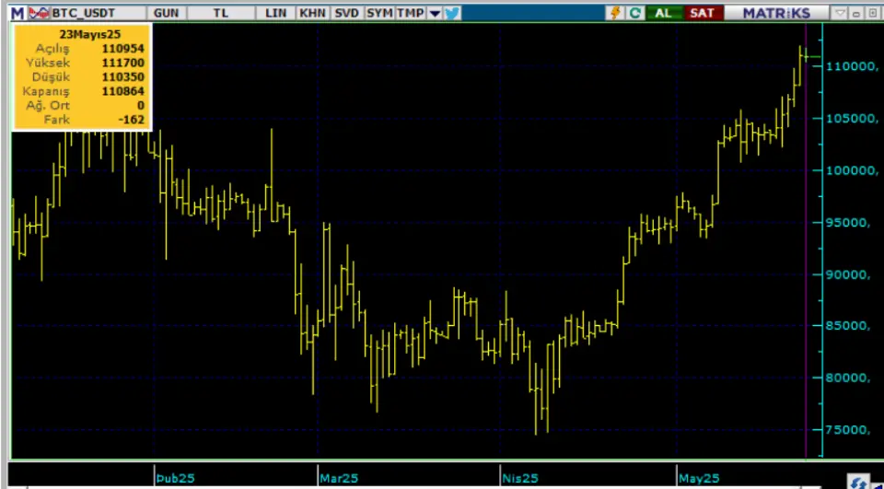
Task: Click the 105000 price axis label
Action: [852, 119]
